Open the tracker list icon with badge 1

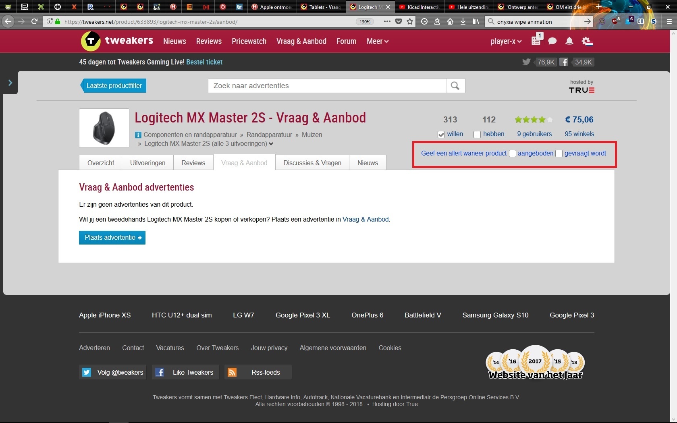click(x=537, y=40)
